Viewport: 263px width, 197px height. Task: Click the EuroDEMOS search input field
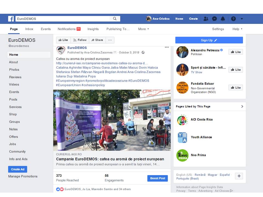(62, 19)
